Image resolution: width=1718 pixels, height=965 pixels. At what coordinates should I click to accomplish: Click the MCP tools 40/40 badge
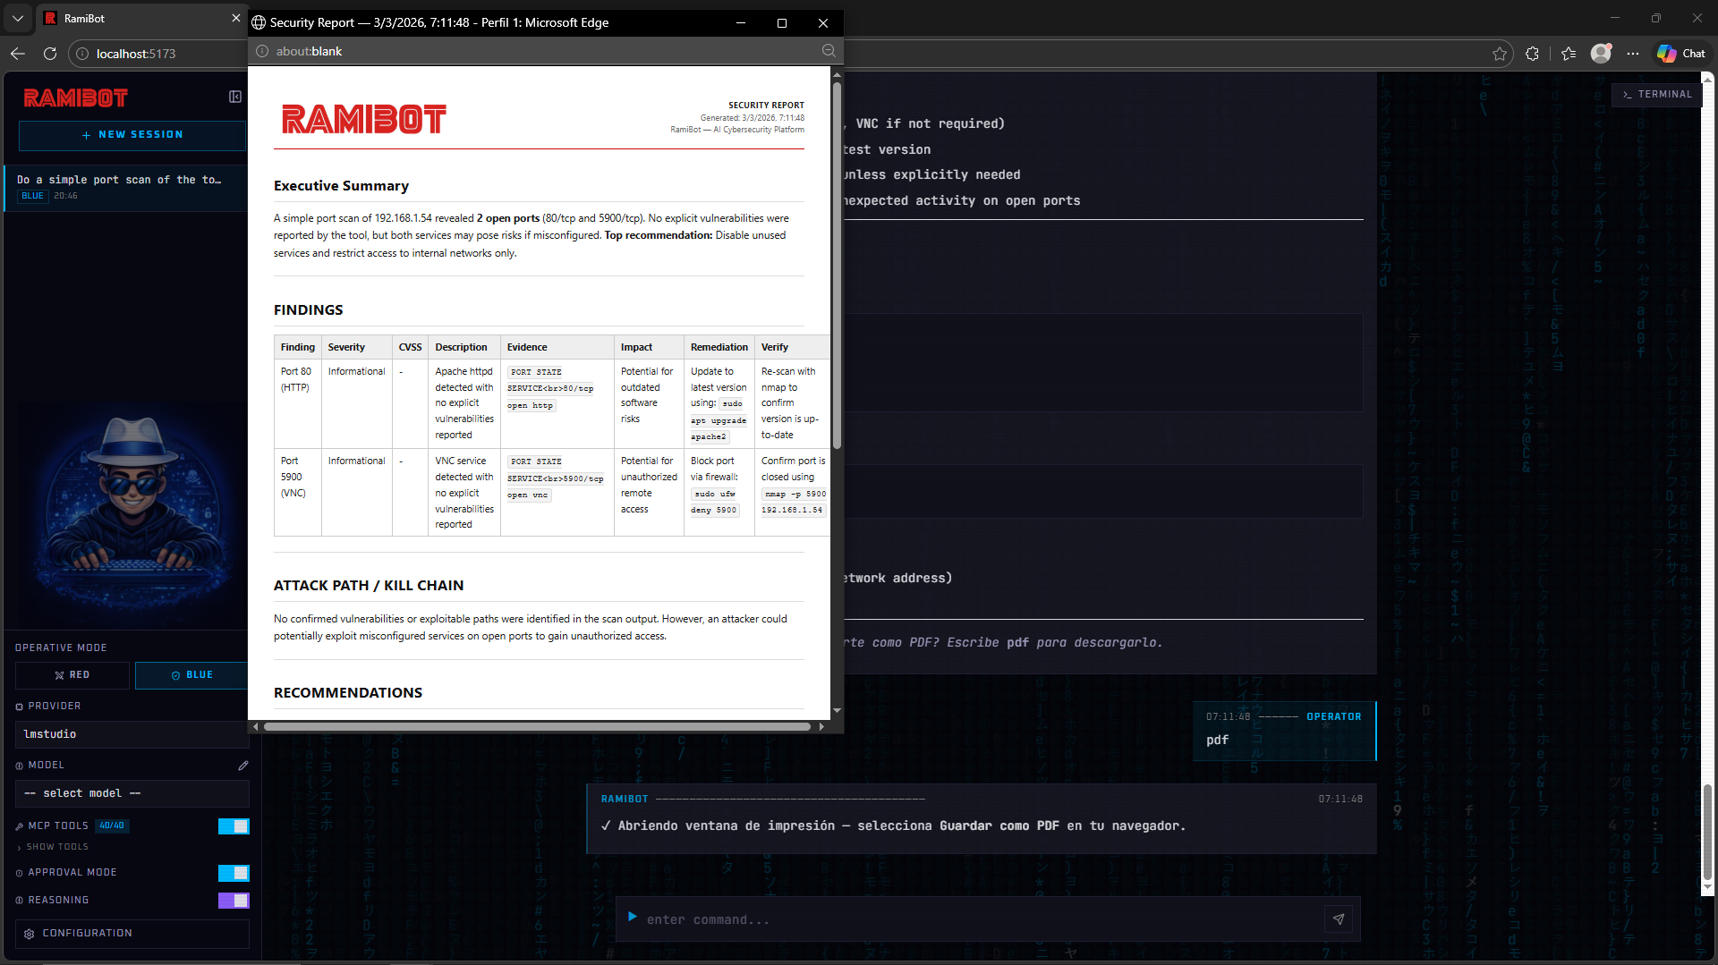coord(112,825)
